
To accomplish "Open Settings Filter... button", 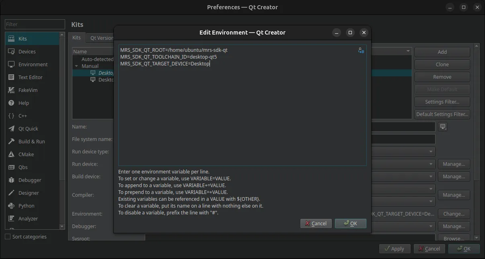I will point(442,102).
